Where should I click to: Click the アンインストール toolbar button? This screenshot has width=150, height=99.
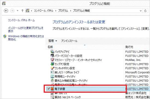(x=69, y=41)
